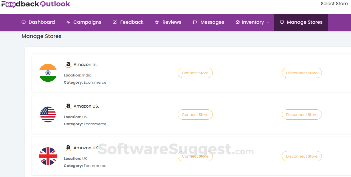Switch to the Manage Stores tab
This screenshot has width=351, height=177.
point(301,22)
